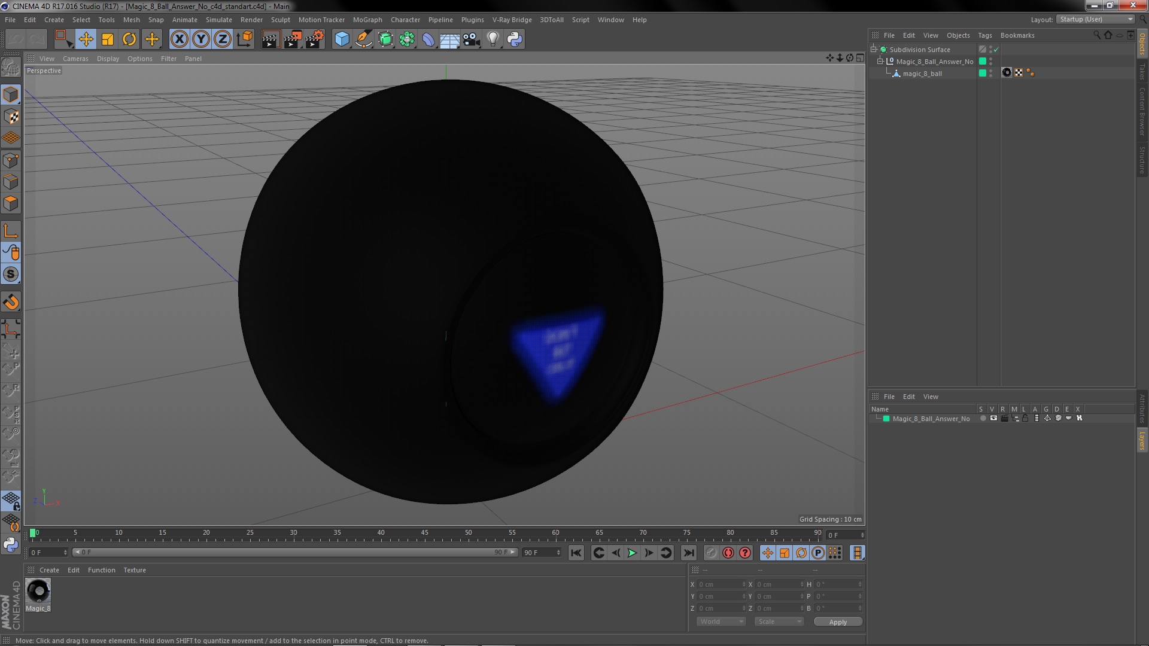Enable Edges mode
The width and height of the screenshot is (1149, 646).
(x=11, y=182)
